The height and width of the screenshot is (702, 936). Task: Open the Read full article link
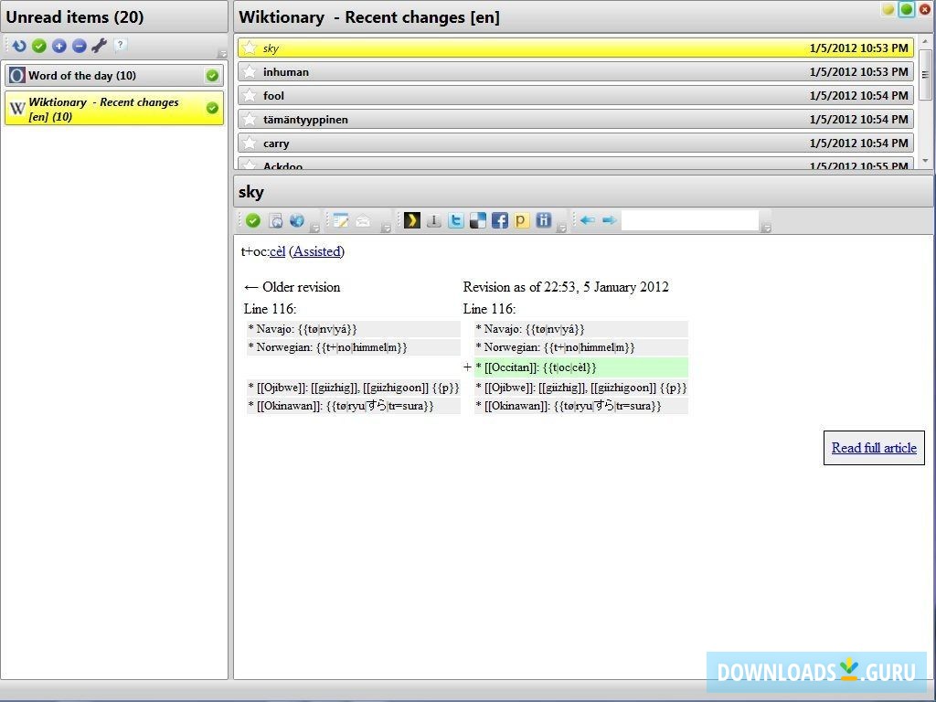873,448
